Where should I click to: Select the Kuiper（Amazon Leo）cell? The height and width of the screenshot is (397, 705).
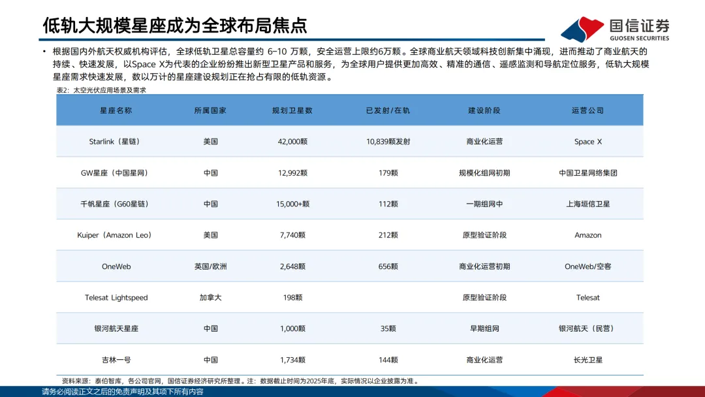[x=116, y=235]
